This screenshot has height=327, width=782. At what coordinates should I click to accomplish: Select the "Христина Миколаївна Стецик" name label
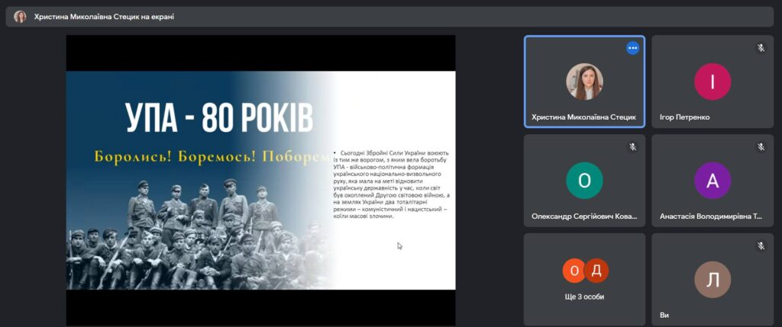(x=583, y=117)
